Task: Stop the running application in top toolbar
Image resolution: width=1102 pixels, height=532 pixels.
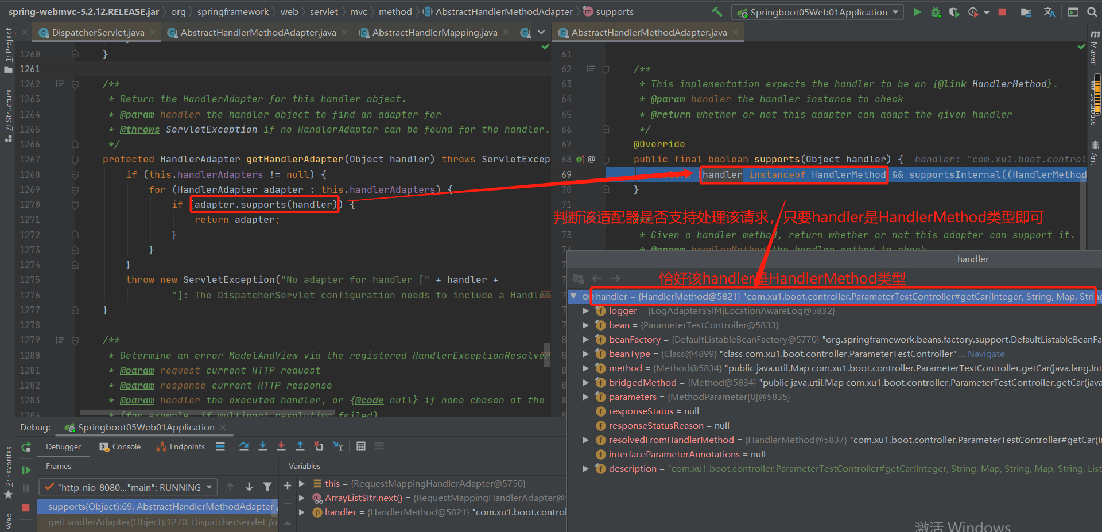Action: coord(1002,12)
